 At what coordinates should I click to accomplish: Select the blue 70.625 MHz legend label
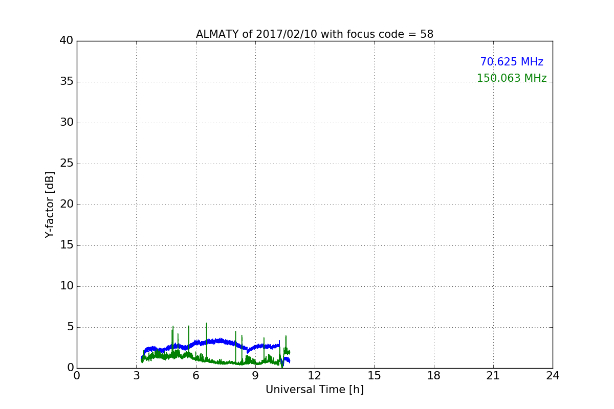coord(512,62)
